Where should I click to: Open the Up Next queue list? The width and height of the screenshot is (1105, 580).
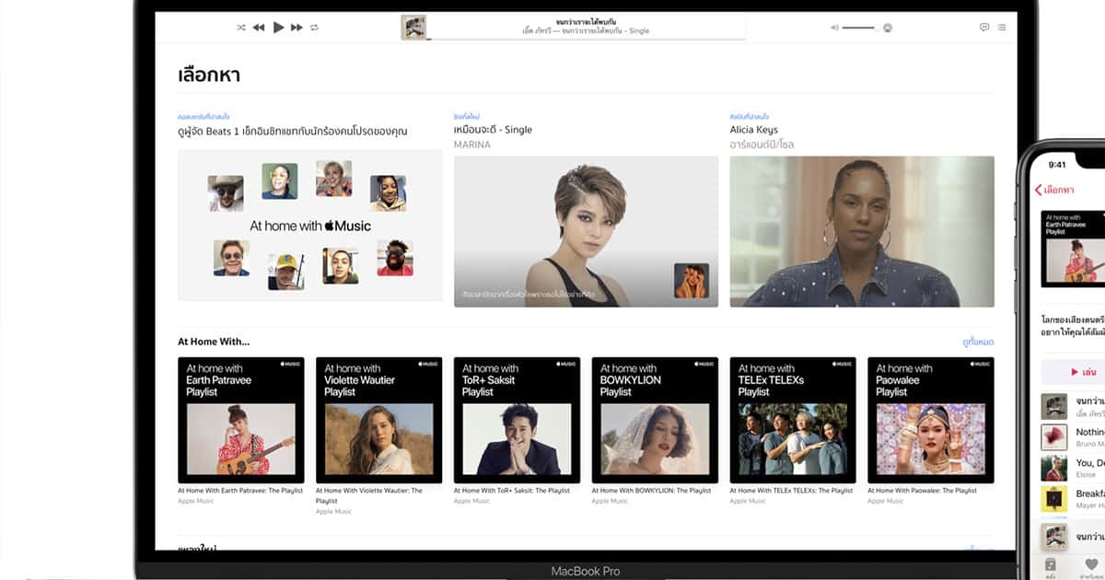1002,28
